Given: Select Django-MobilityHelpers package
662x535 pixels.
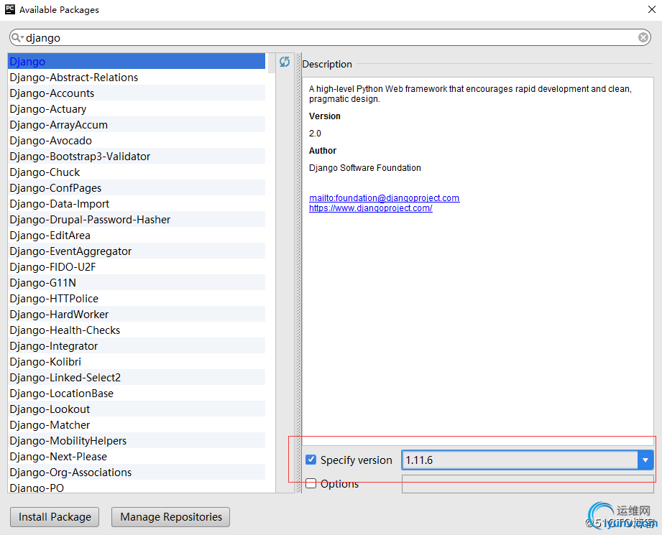Looking at the screenshot, I should coord(137,440).
